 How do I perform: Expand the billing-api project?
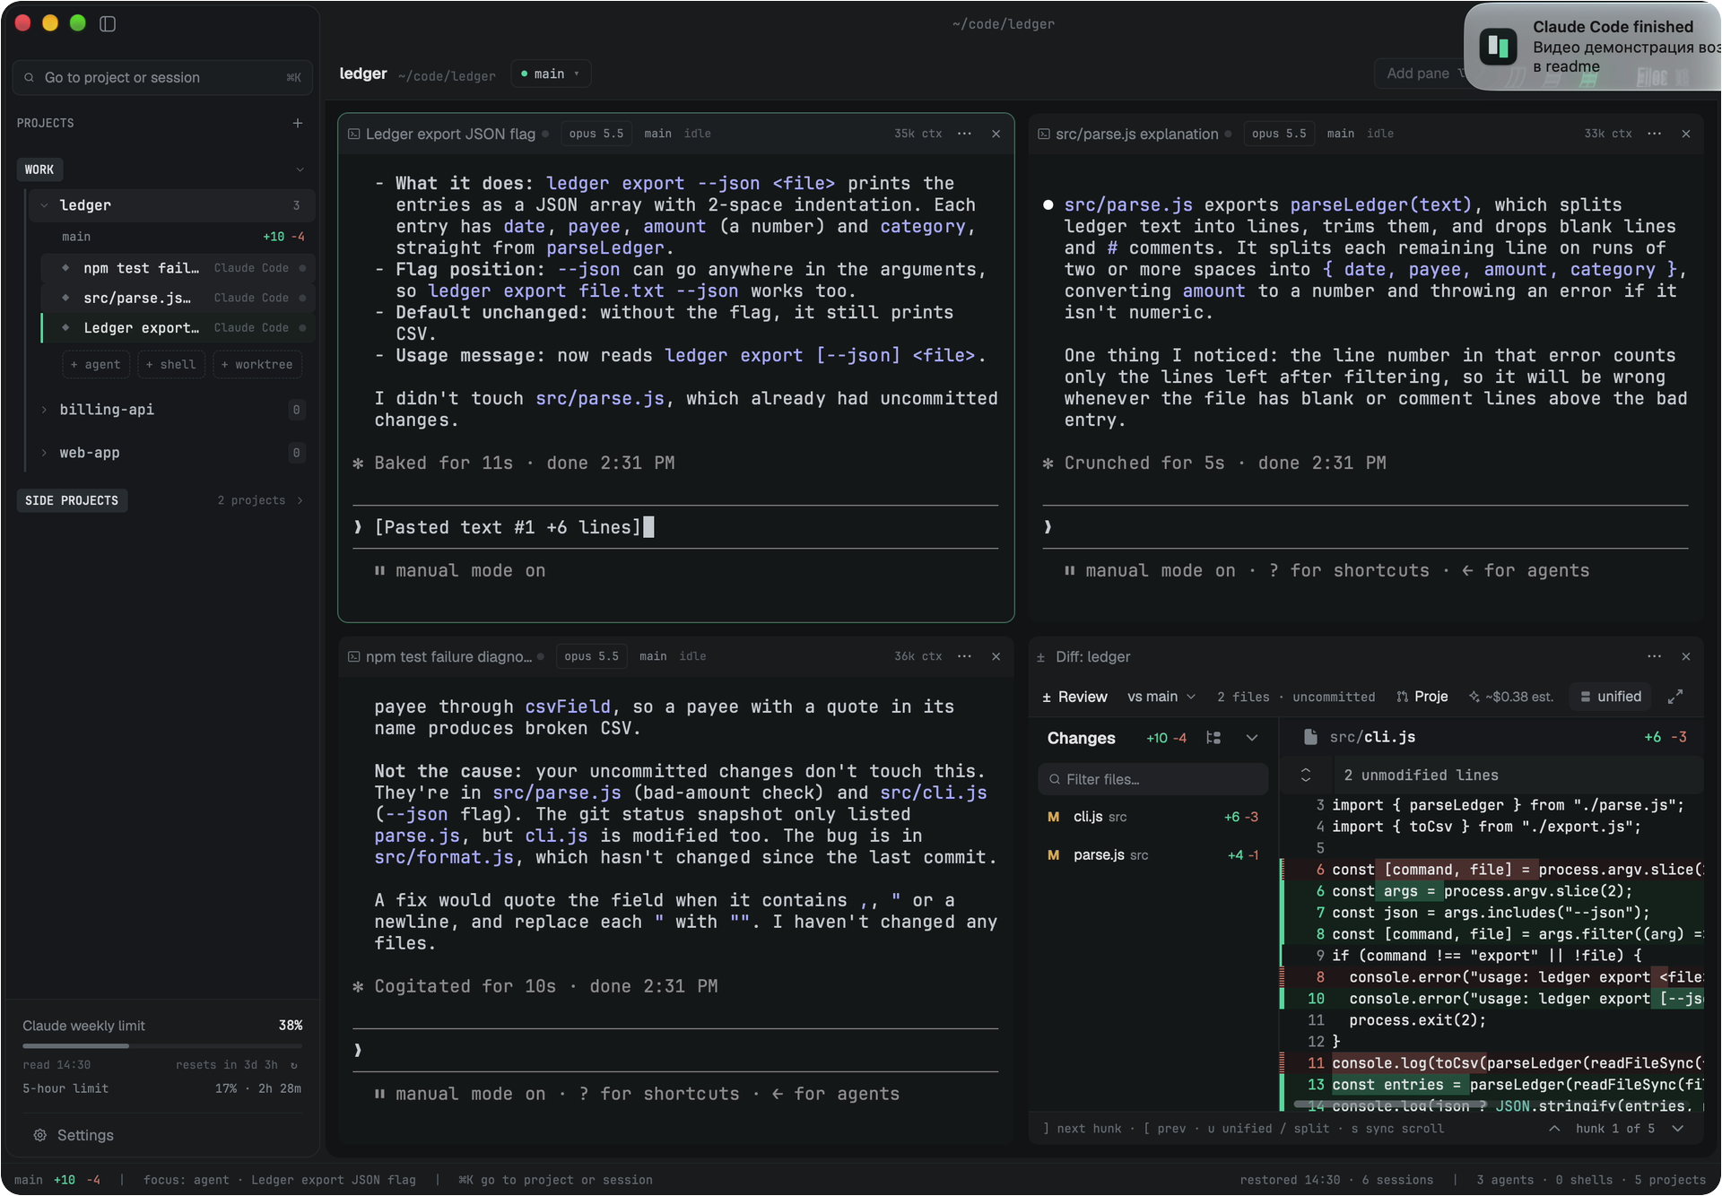[44, 410]
